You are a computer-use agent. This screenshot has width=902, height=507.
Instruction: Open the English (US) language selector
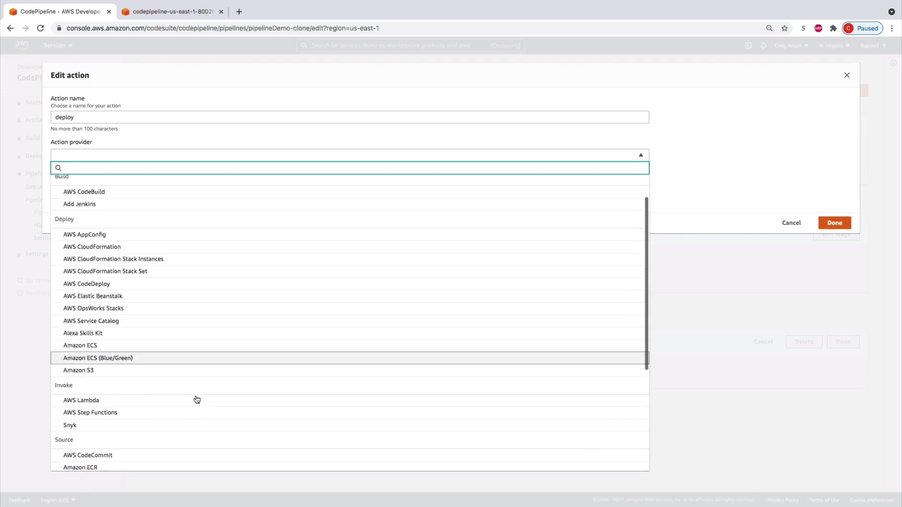tap(57, 500)
